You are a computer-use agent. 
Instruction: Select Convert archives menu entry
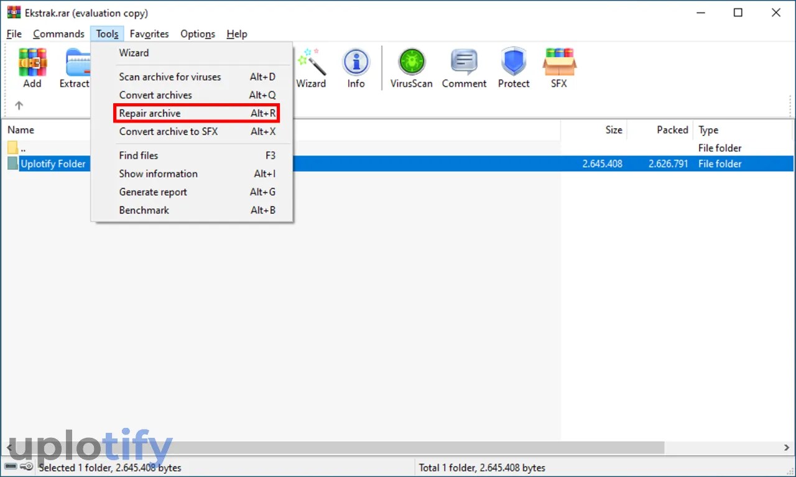pyautogui.click(x=192, y=95)
